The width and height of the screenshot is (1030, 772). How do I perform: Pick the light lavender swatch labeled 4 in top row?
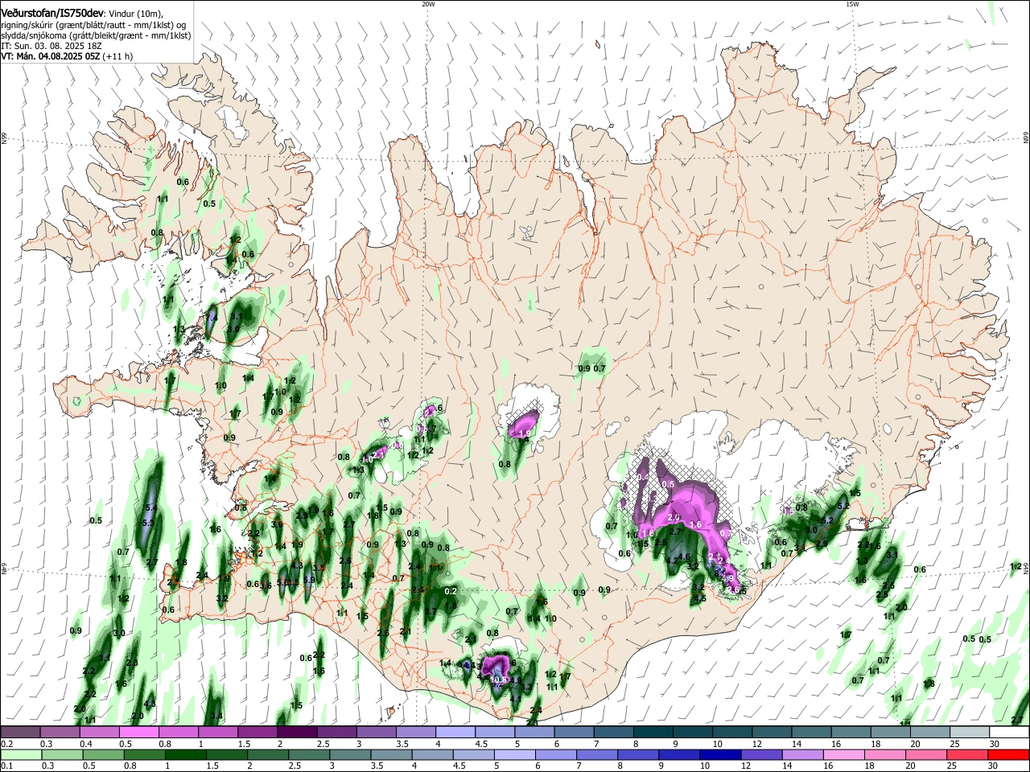(x=455, y=732)
